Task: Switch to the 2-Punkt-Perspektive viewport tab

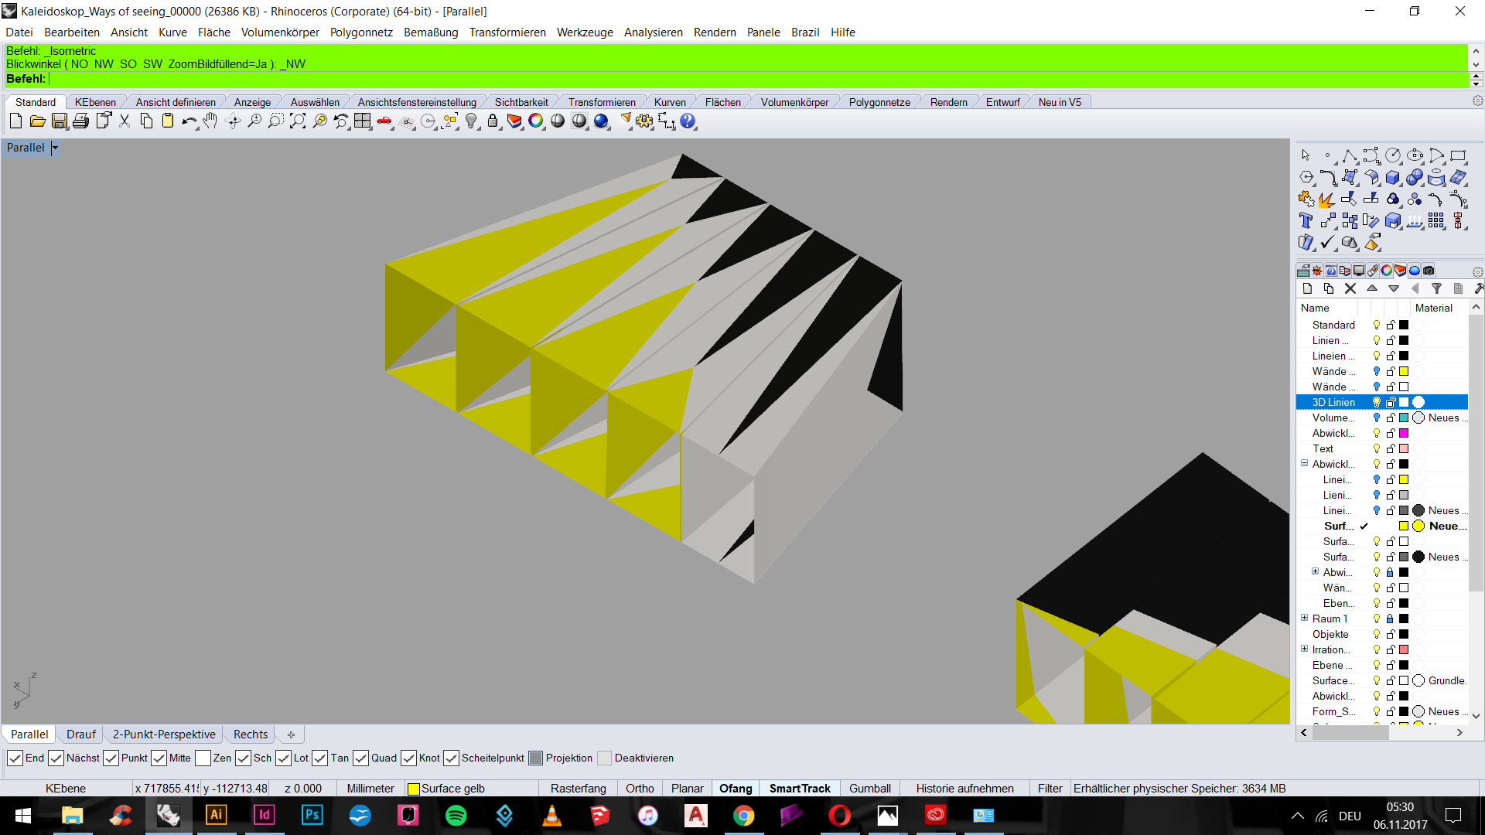Action: click(164, 734)
